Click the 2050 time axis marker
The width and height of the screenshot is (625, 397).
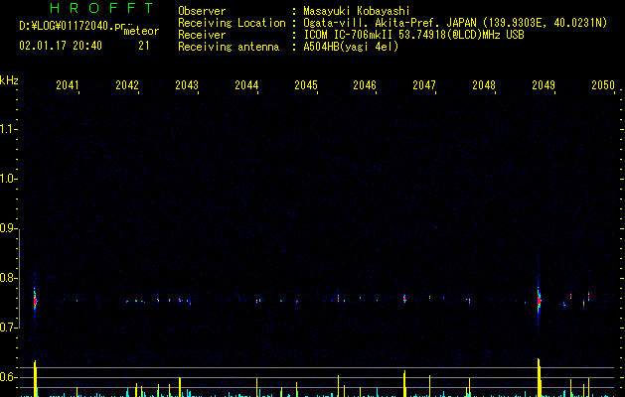pos(603,85)
